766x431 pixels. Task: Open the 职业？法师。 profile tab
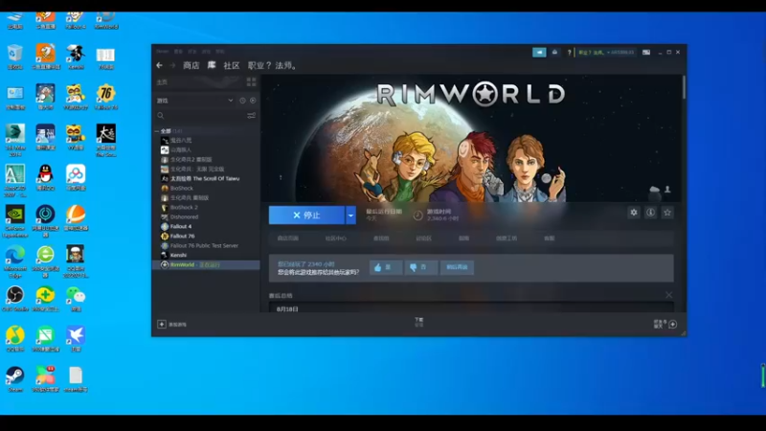[x=273, y=65]
